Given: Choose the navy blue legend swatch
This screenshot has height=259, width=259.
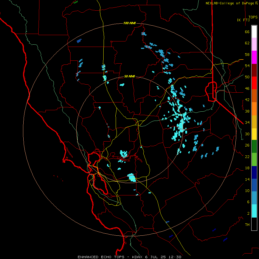Looking at the screenshot, I should (x=254, y=172).
